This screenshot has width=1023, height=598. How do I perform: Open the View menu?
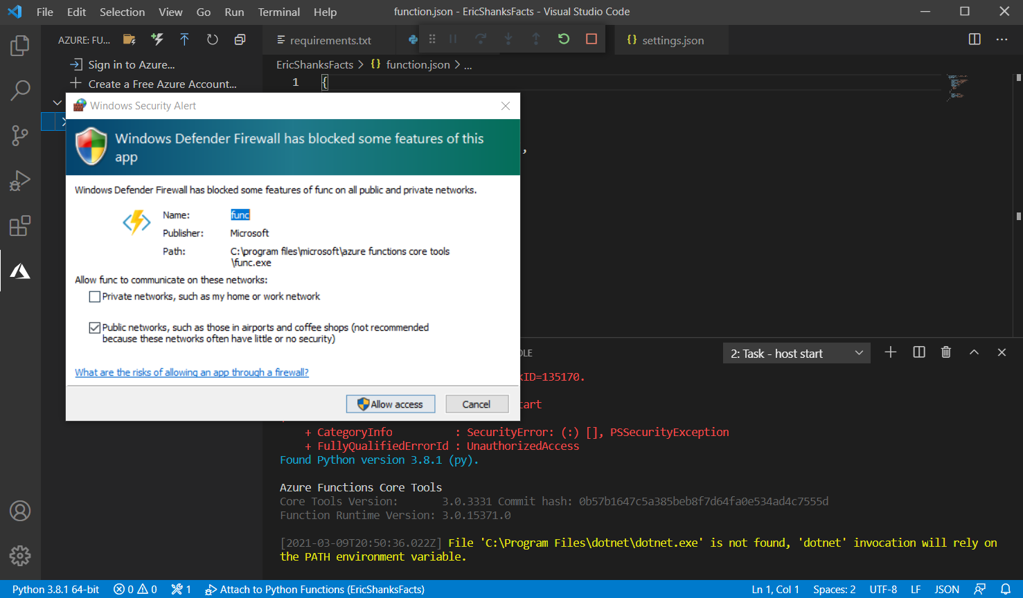coord(170,12)
